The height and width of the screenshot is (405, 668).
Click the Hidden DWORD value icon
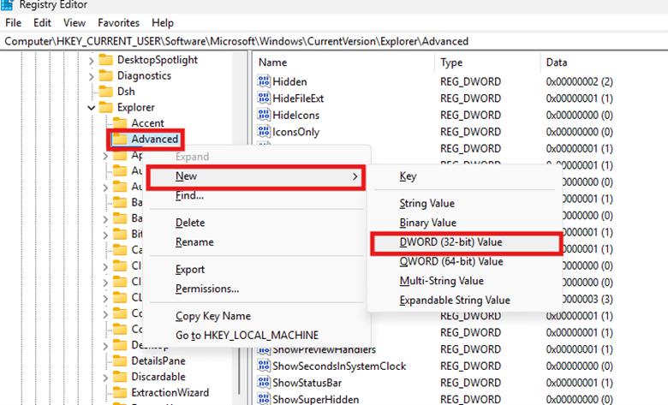[264, 81]
